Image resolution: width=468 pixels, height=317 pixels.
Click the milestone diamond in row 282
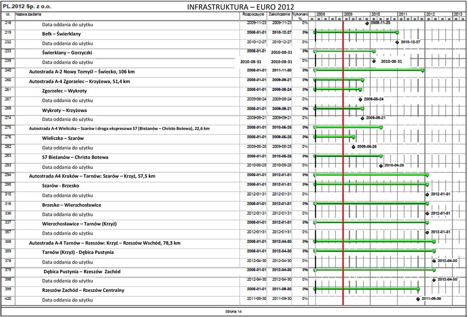click(353, 147)
